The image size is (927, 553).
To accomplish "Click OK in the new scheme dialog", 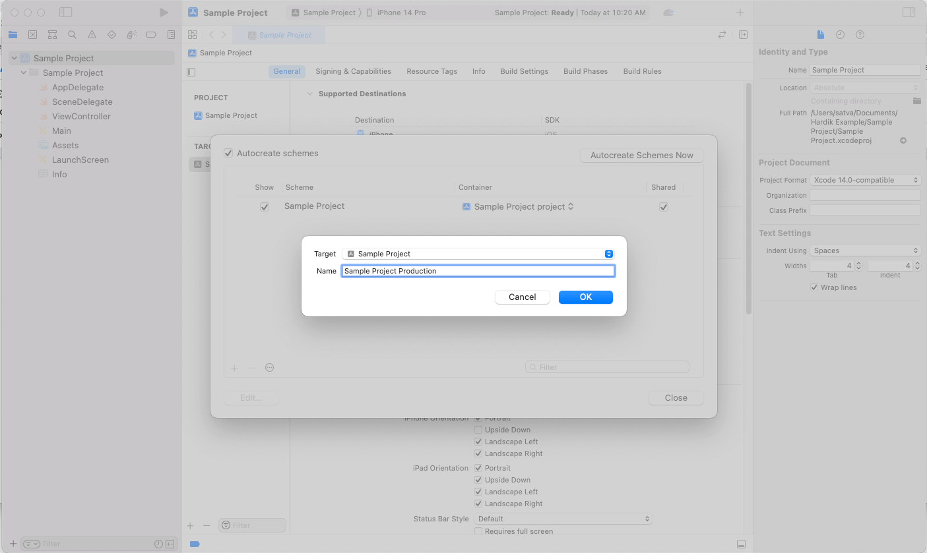I will tap(586, 297).
